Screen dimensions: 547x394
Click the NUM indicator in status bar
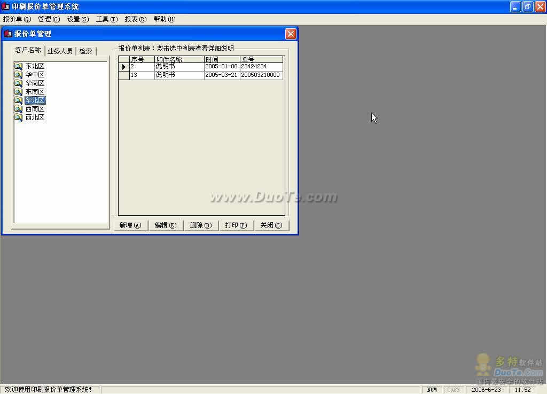pyautogui.click(x=432, y=390)
